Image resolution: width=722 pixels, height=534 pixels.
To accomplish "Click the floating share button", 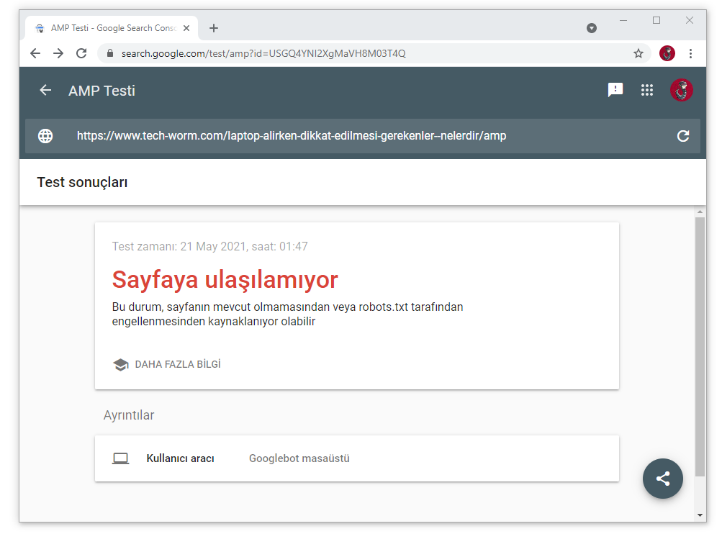I will [x=662, y=479].
